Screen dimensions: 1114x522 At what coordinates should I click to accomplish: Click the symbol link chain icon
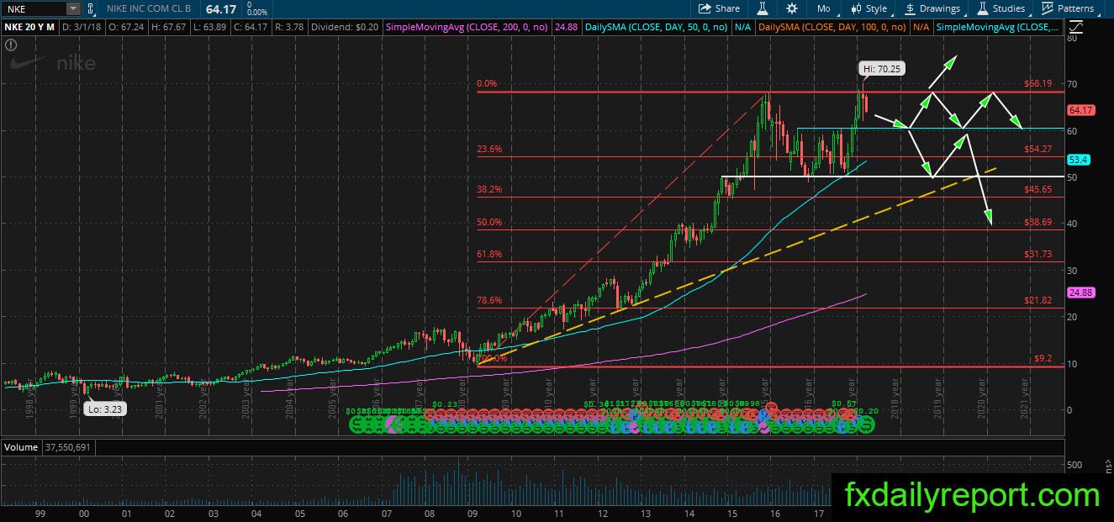point(90,8)
